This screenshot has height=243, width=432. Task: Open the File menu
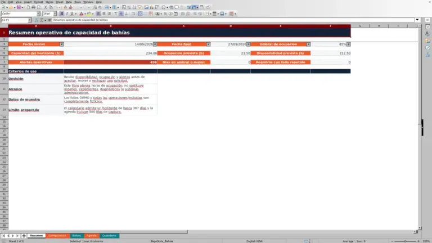pyautogui.click(x=3, y=2)
